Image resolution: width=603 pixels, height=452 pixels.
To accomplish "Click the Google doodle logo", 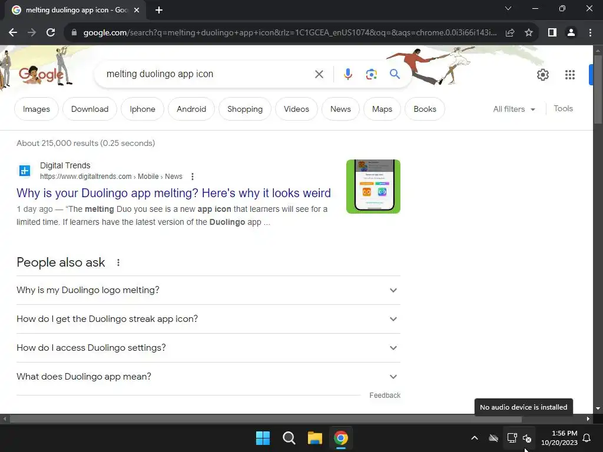I will coord(42,74).
